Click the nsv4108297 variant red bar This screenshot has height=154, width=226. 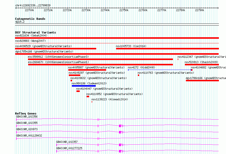(x=74, y=75)
